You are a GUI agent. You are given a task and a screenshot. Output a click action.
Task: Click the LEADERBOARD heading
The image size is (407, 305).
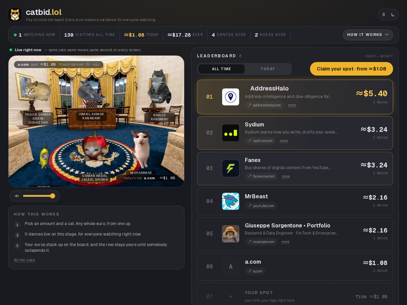tap(216, 56)
